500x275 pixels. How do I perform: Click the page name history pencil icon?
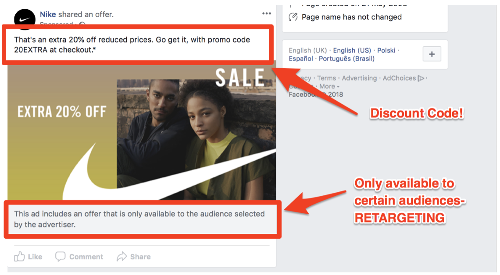pos(293,17)
